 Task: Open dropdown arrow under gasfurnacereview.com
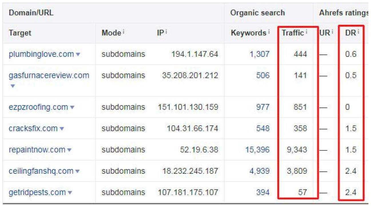coord(12,86)
